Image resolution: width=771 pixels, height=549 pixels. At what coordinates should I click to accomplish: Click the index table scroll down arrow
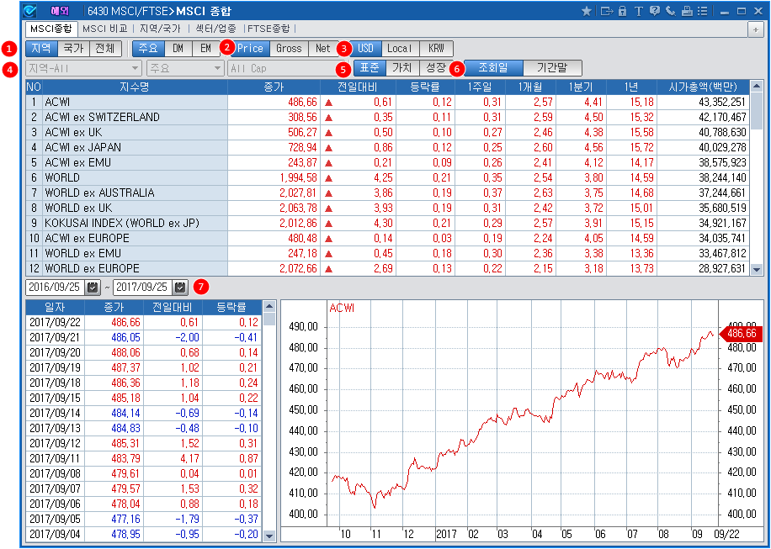(x=757, y=270)
